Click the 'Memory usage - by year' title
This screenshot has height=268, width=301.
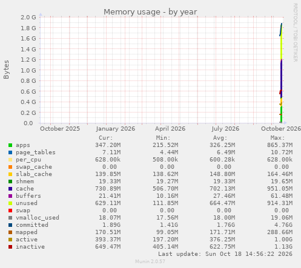pyautogui.click(x=150, y=12)
